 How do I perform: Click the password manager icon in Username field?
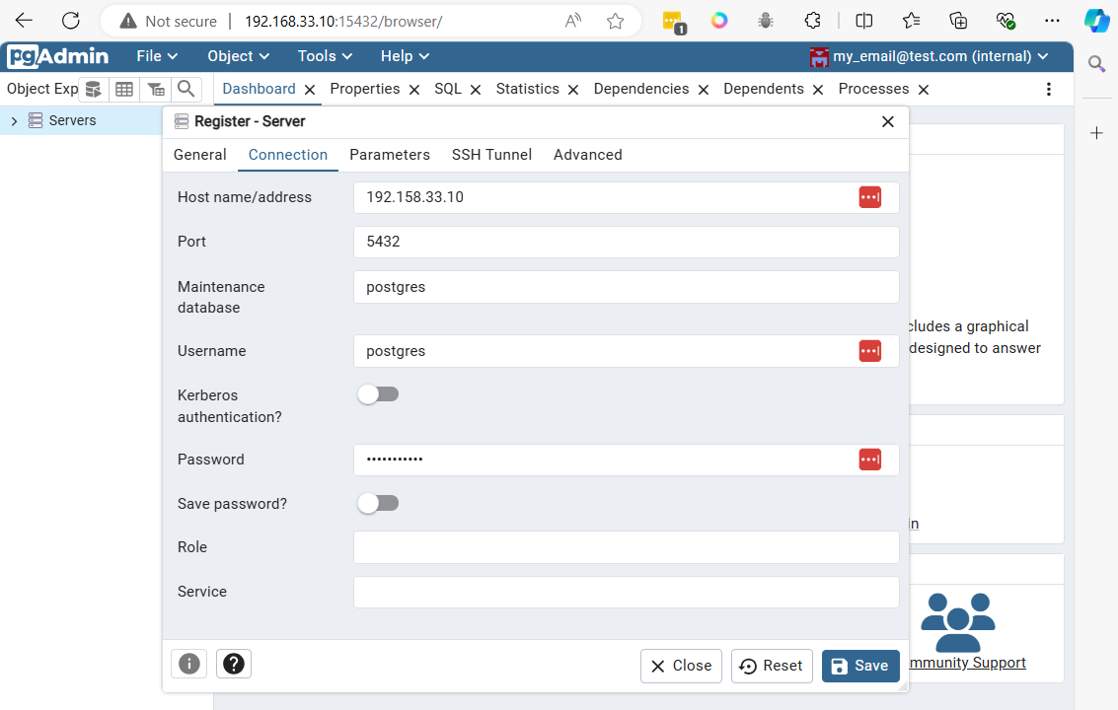coord(869,351)
